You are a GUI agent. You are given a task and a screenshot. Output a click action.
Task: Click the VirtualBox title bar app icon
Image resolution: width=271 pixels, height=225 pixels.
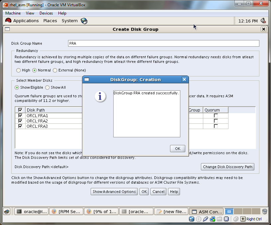click(6, 5)
